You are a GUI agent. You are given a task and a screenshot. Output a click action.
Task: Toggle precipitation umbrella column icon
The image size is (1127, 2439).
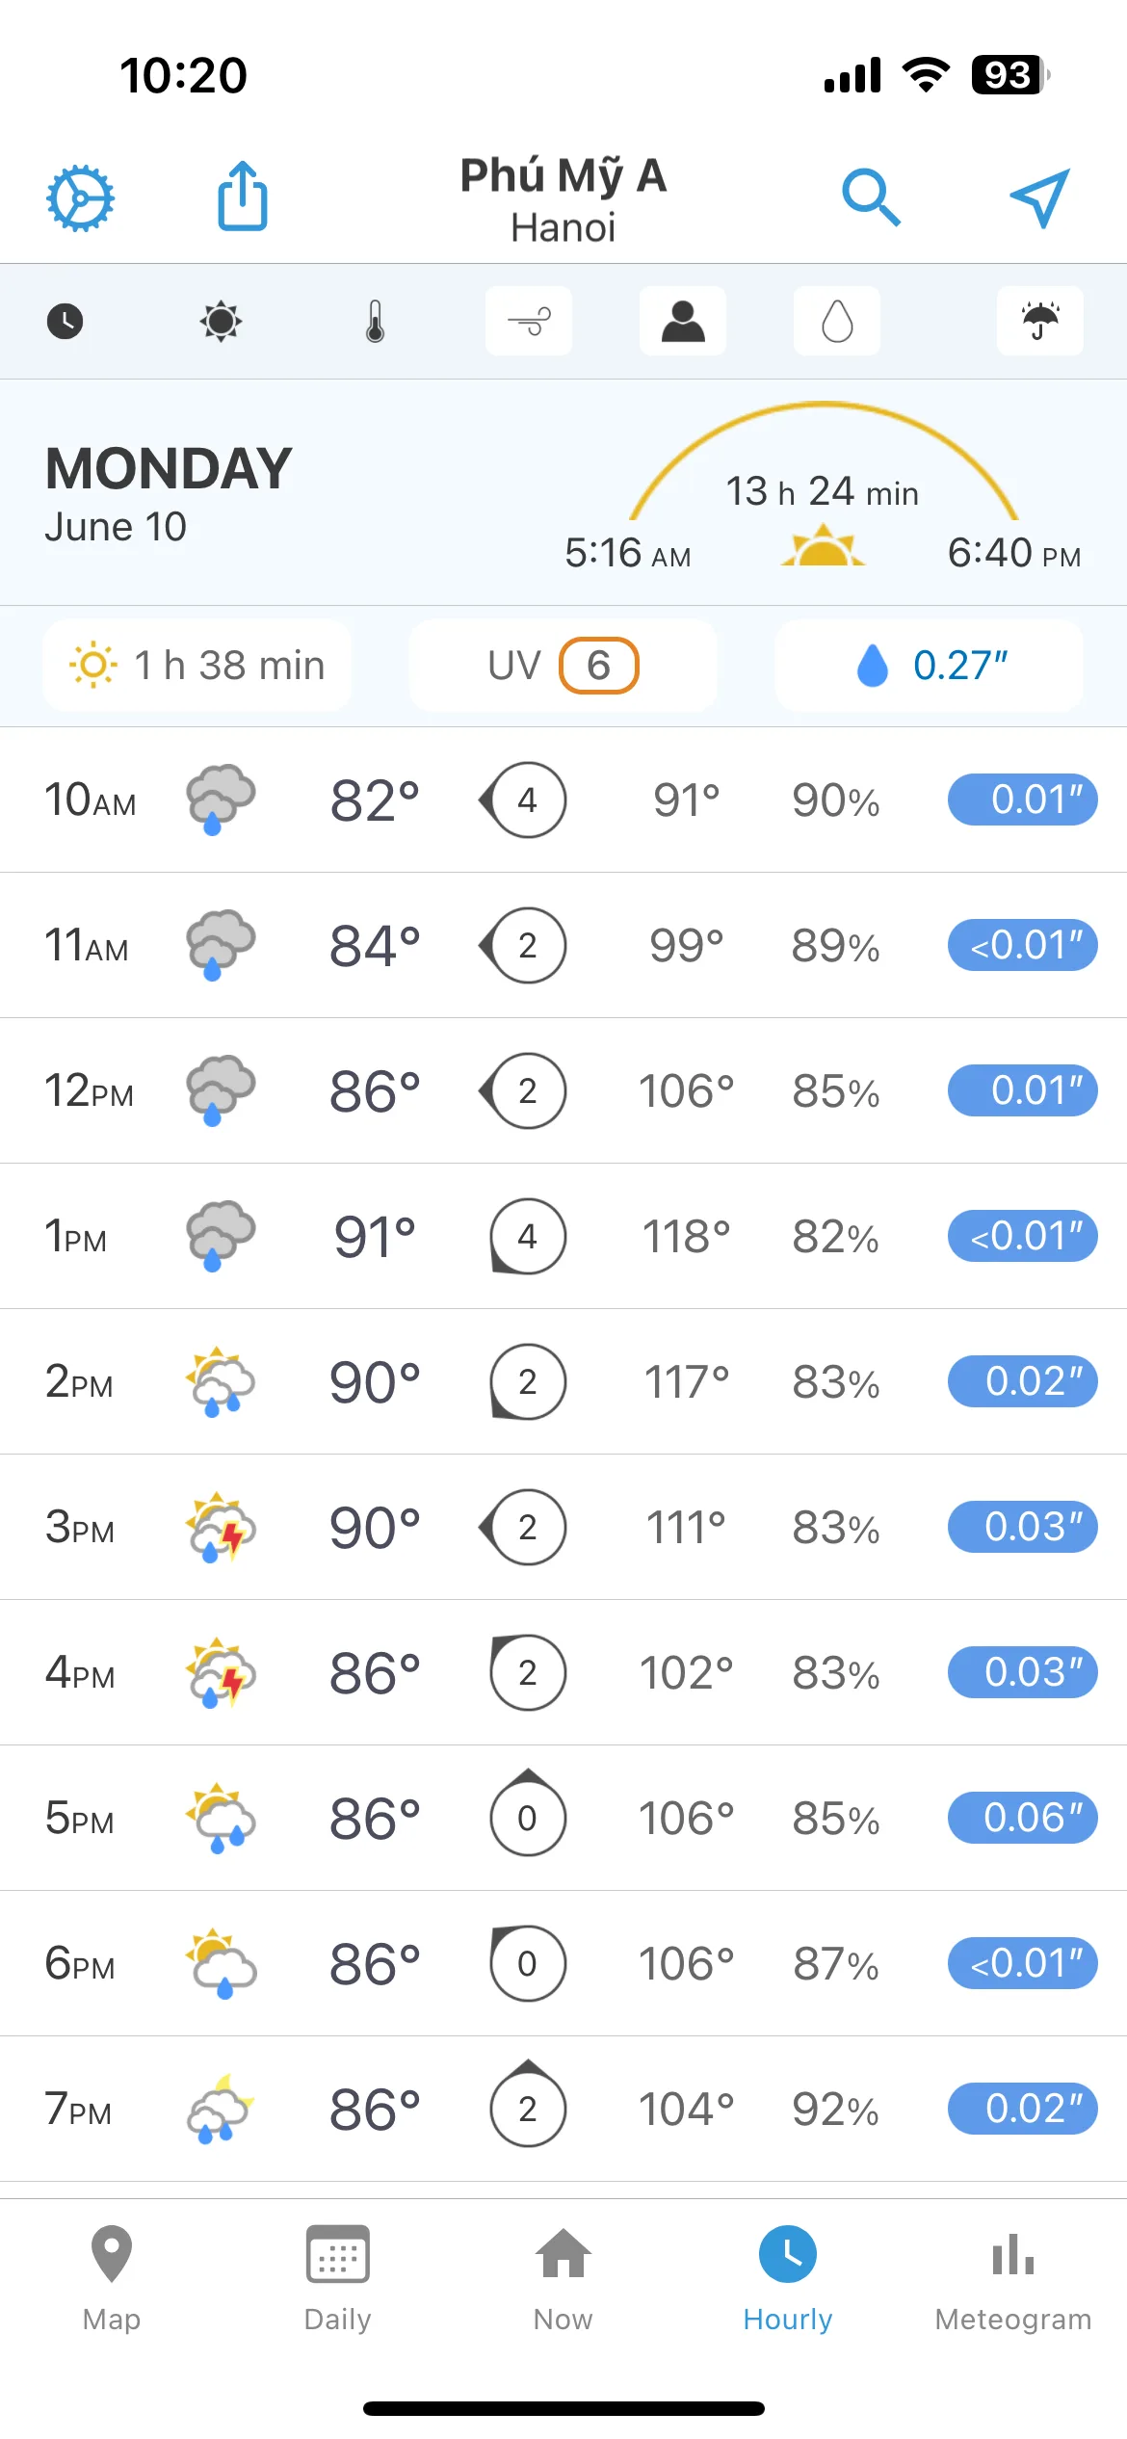coord(1040,321)
